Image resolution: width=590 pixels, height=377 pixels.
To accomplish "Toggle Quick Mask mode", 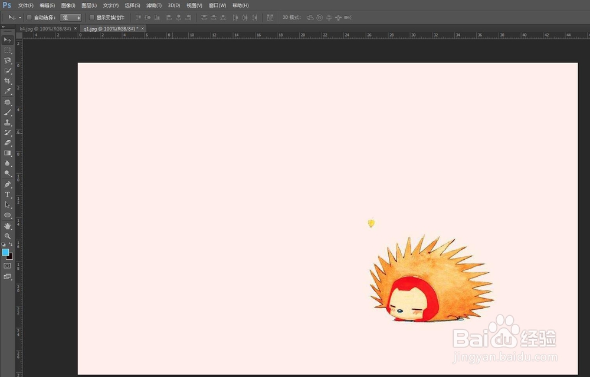I will [7, 266].
